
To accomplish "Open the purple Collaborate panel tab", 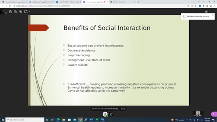I will pos(214,114).
